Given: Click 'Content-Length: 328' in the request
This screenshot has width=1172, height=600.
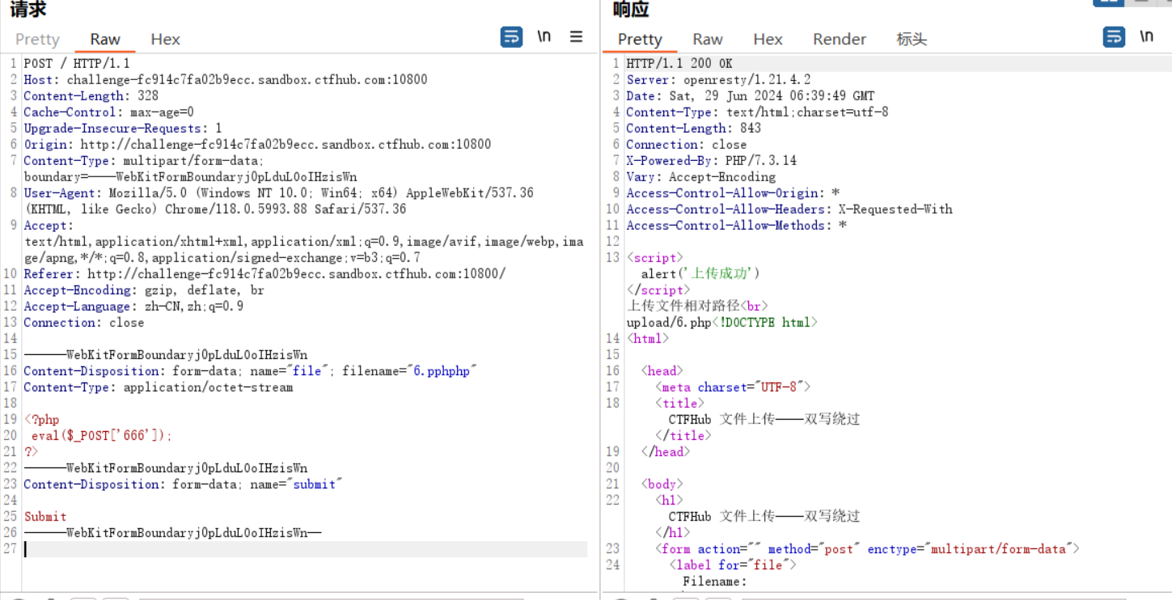Looking at the screenshot, I should 91,95.
